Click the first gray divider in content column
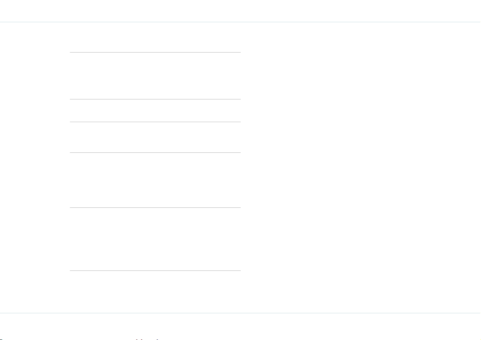The image size is (481, 340). pyautogui.click(x=155, y=52)
